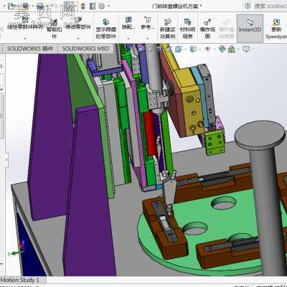Click the Open file icon

[11, 6]
